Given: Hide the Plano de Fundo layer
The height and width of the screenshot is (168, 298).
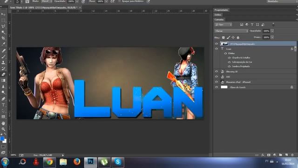Looking at the screenshot, I should tap(216, 87).
